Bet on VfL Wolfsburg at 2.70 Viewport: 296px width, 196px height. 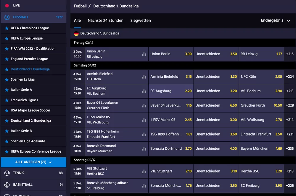click(x=261, y=120)
